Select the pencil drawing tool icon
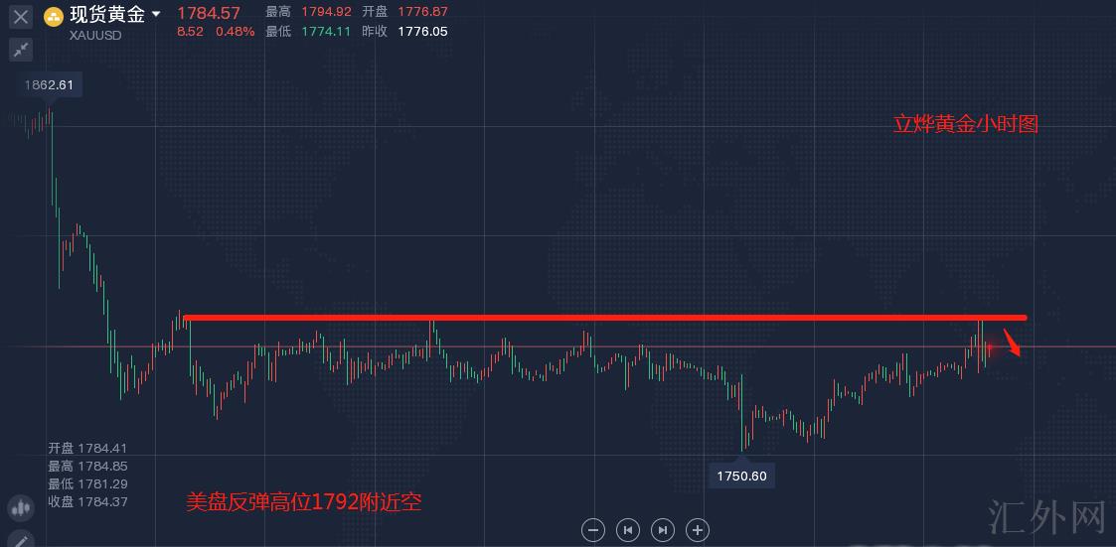The height and width of the screenshot is (547, 1116). coord(21,540)
